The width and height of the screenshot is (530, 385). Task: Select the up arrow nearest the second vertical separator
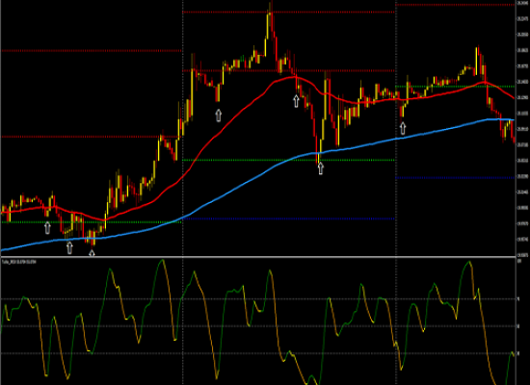[403, 128]
